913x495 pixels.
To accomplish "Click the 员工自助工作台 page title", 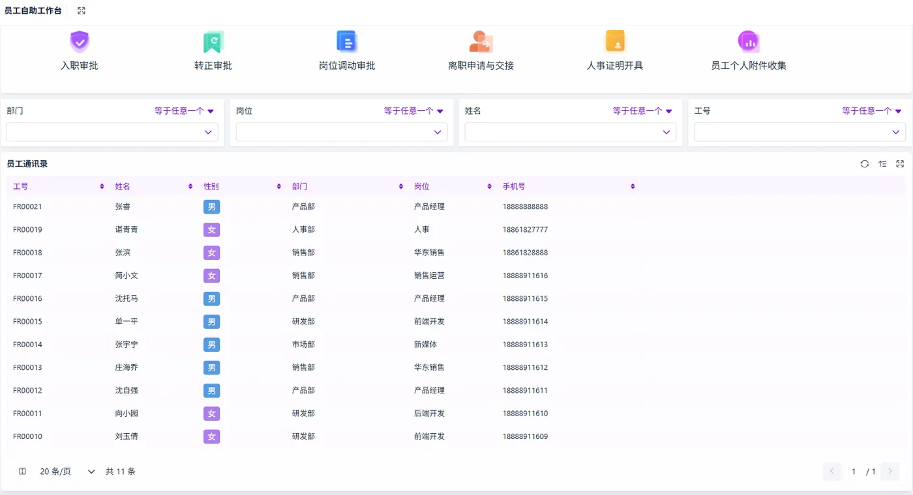I will tap(33, 11).
